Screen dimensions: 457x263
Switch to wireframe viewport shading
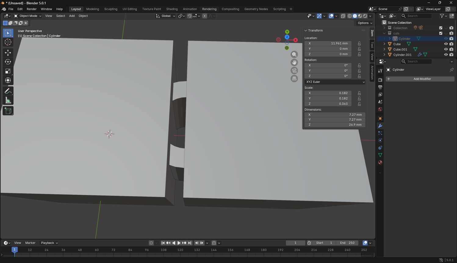(350, 16)
